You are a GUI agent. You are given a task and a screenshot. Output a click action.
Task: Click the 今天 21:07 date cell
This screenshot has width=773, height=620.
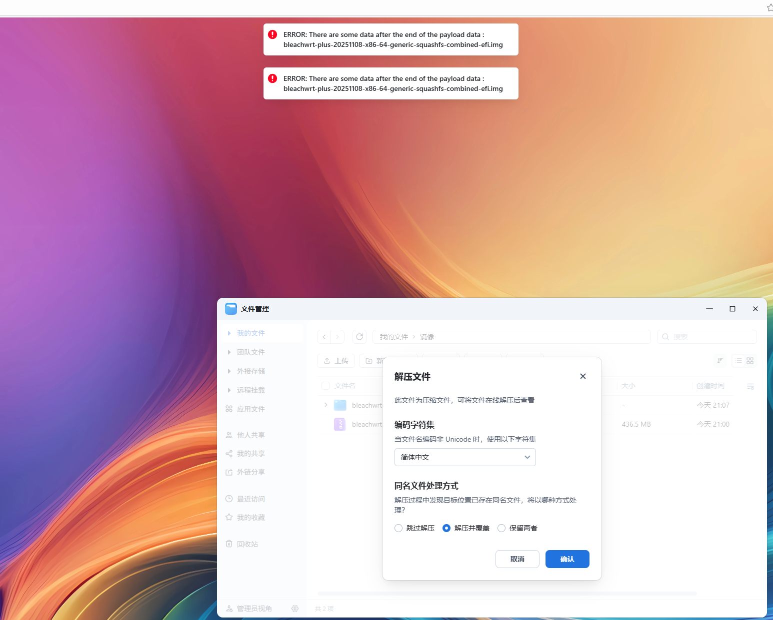point(713,405)
